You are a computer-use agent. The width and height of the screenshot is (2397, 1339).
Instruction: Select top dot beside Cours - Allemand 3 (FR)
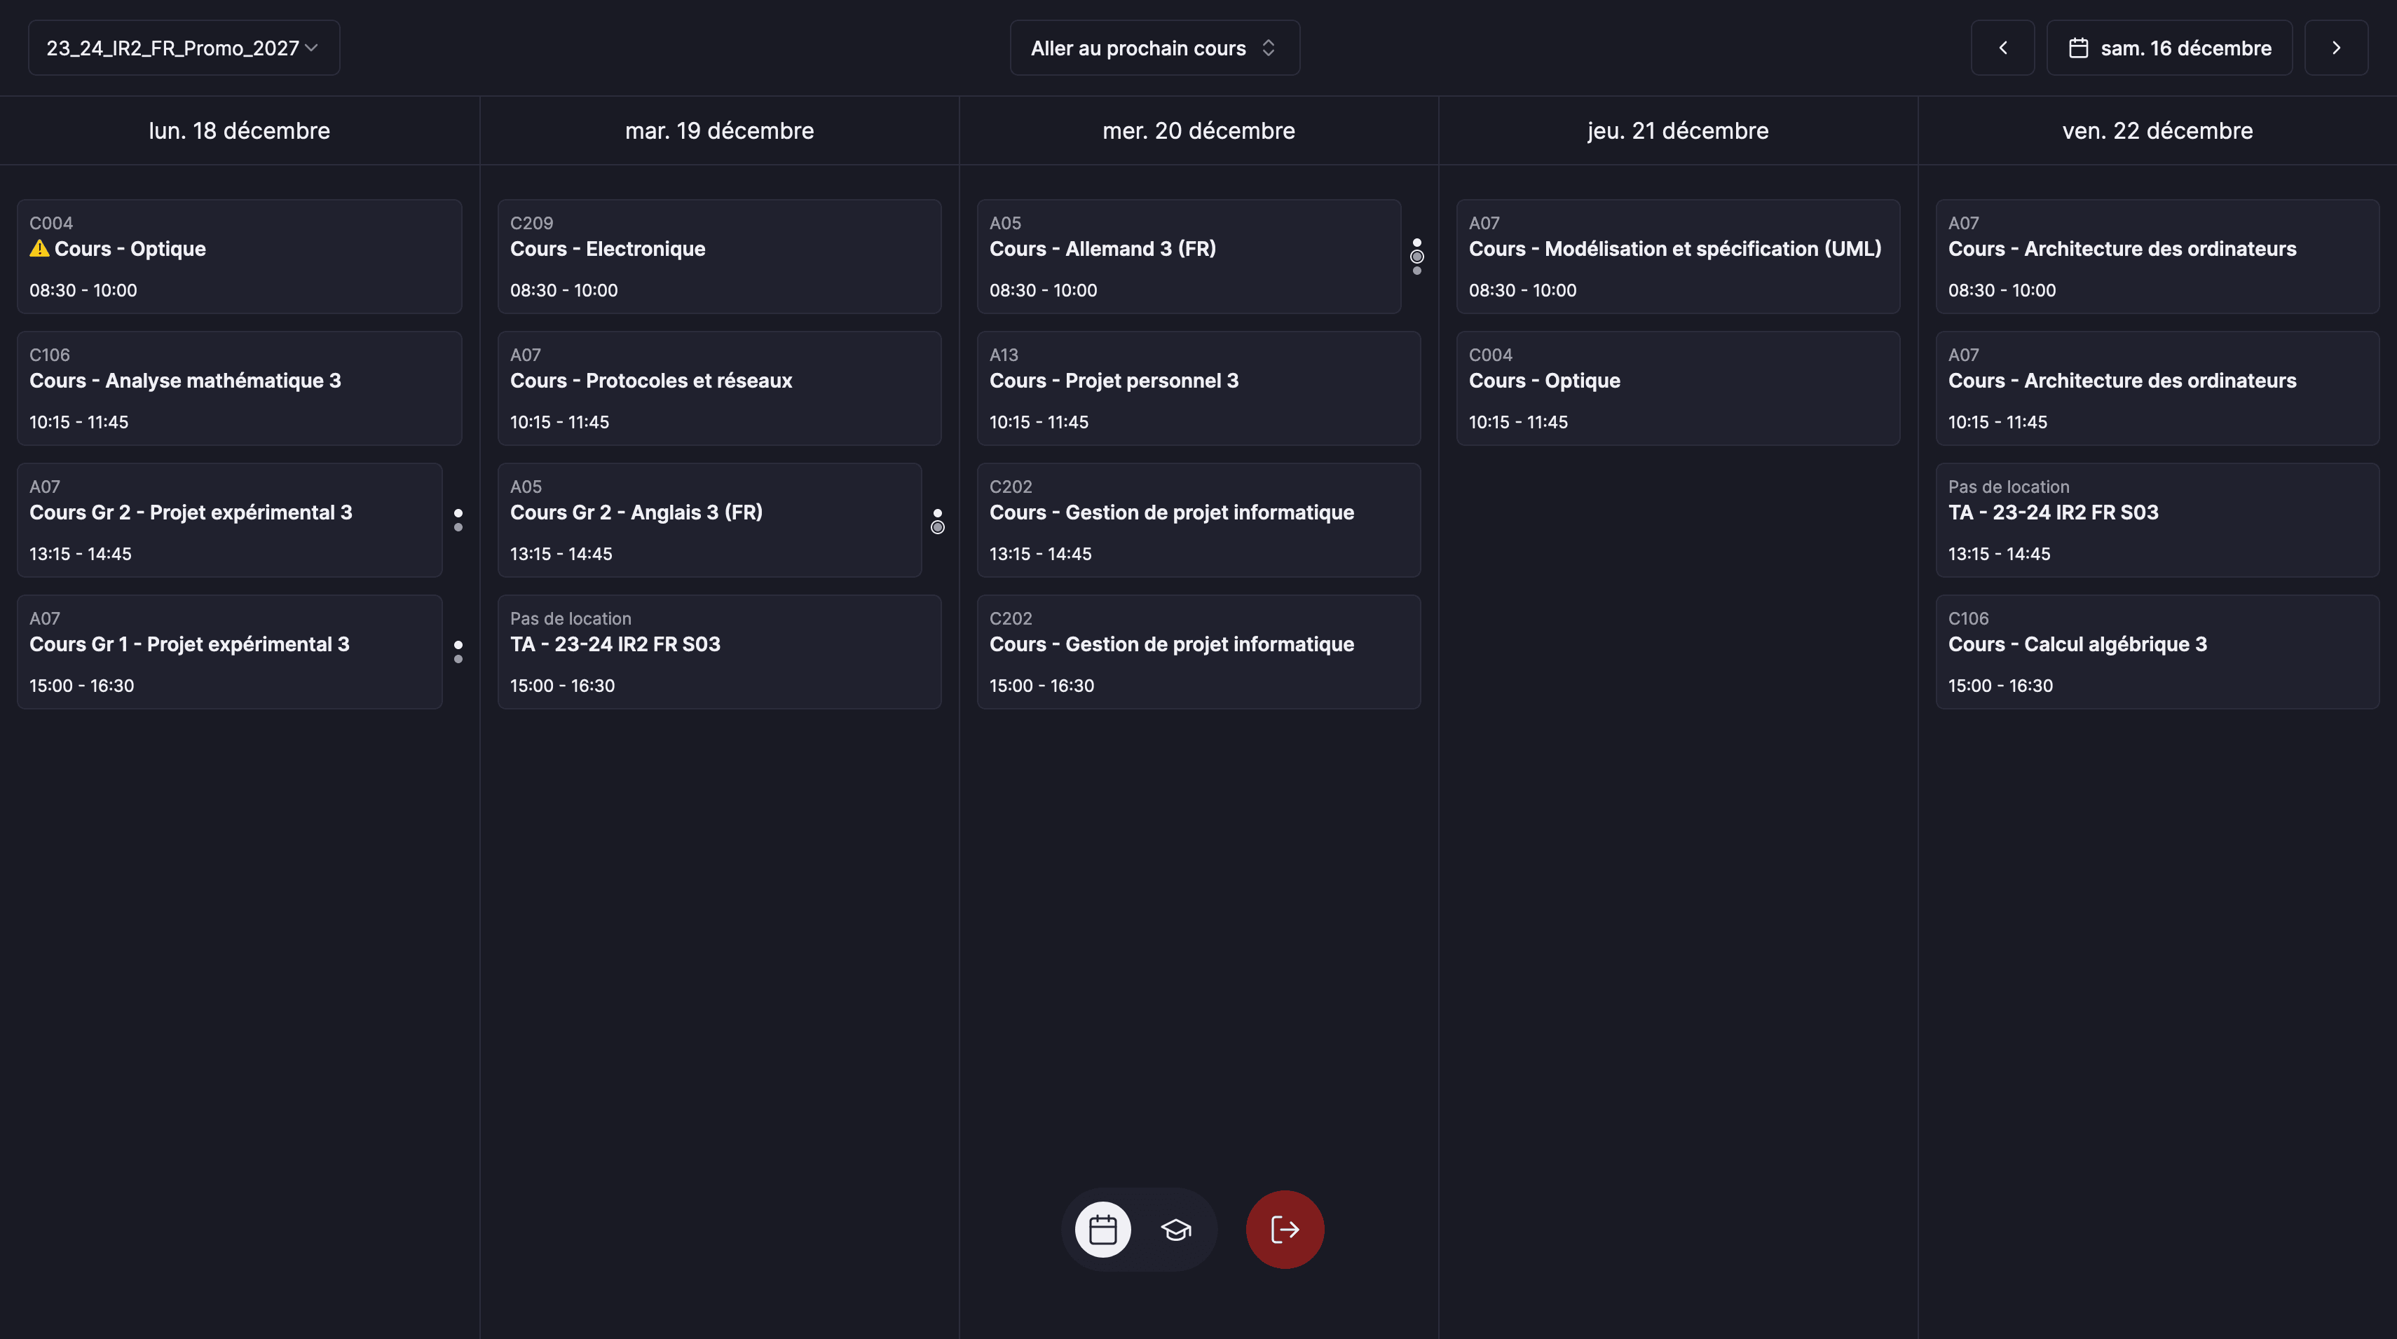click(1416, 242)
